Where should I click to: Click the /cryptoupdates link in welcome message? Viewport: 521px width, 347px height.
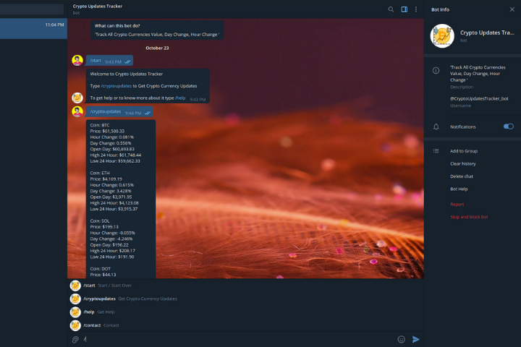[117, 86]
